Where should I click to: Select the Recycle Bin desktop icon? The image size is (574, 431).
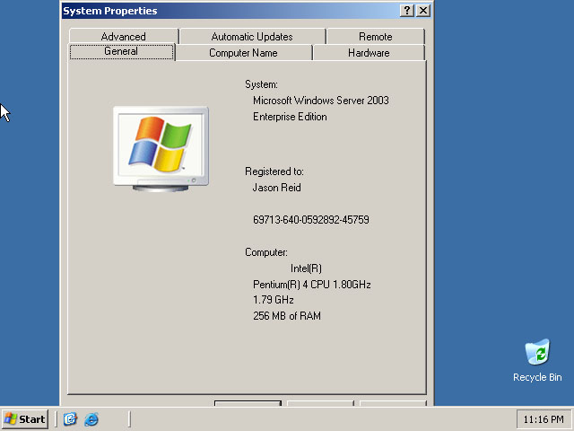[x=537, y=361]
